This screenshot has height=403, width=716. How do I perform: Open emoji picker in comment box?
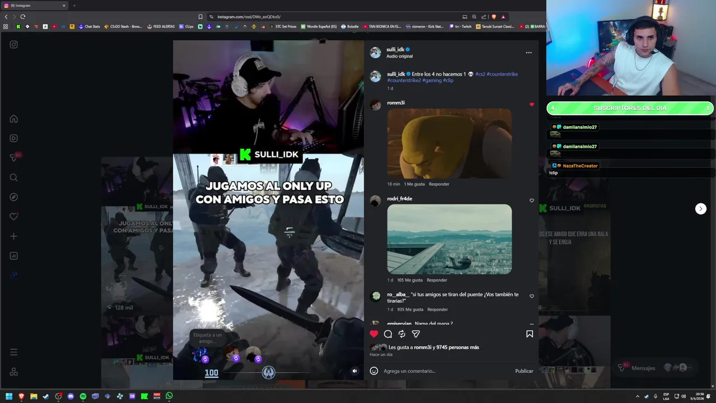374,371
